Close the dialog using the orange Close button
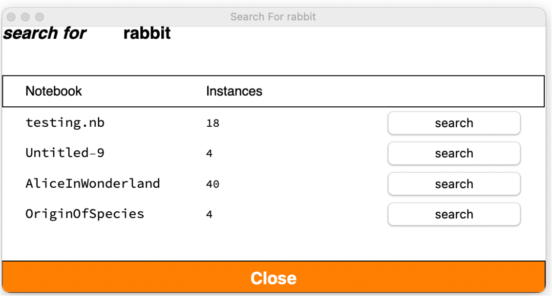The width and height of the screenshot is (552, 296). tap(274, 278)
